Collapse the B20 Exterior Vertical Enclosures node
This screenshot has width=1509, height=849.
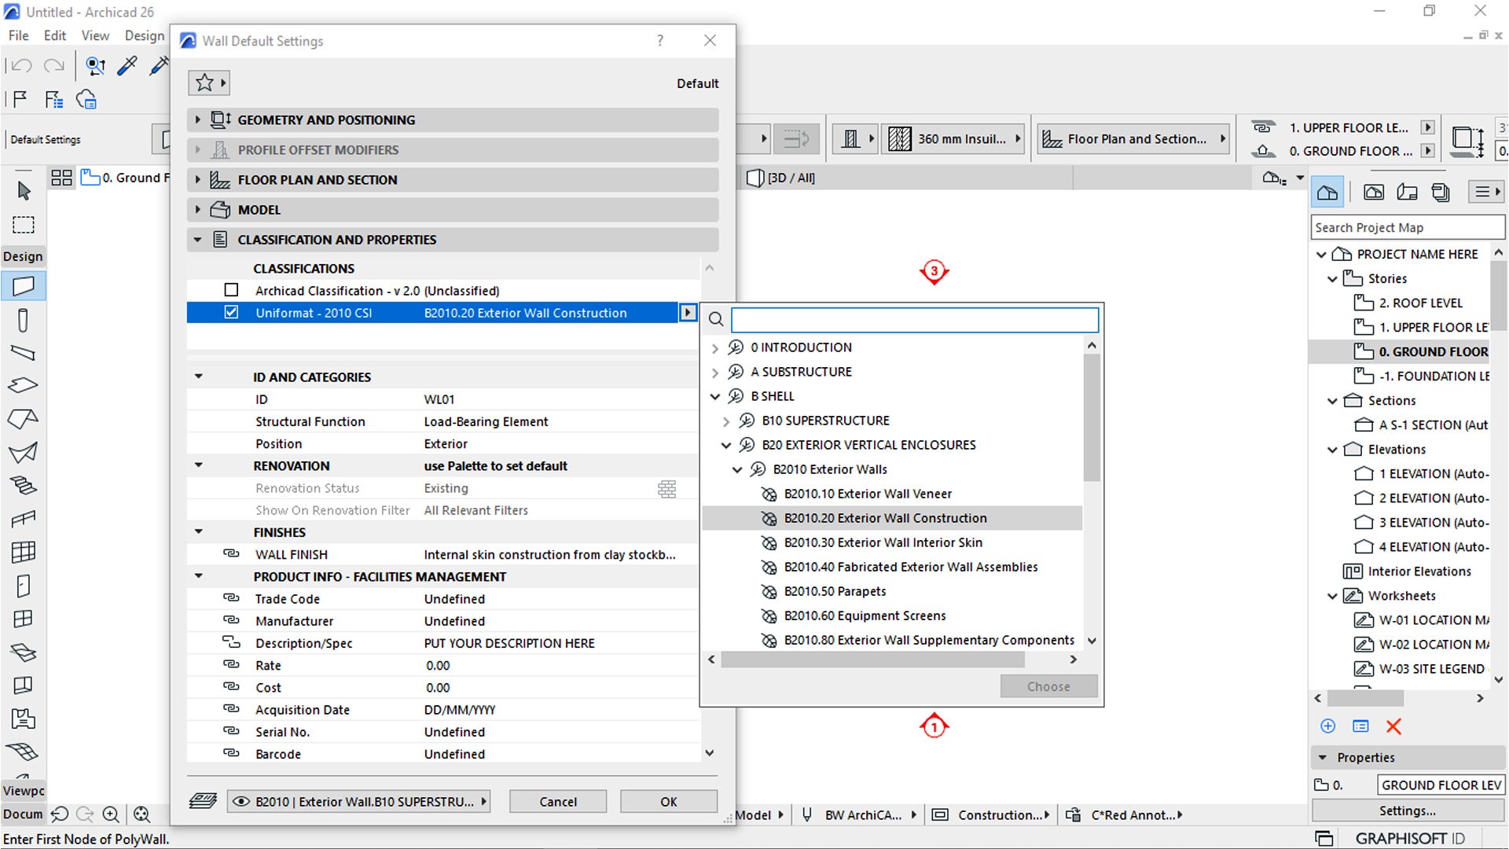[x=726, y=445]
